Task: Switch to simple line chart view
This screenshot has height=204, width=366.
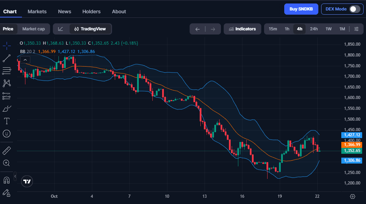Action: 61,29
